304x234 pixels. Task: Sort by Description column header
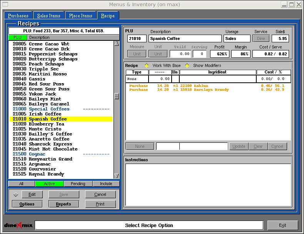pos(73,37)
